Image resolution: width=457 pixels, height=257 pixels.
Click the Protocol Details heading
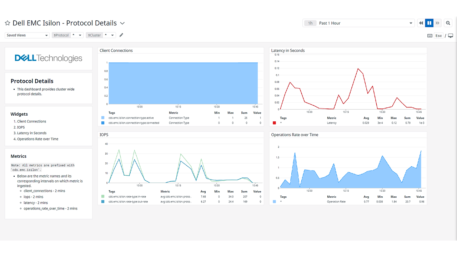[32, 81]
